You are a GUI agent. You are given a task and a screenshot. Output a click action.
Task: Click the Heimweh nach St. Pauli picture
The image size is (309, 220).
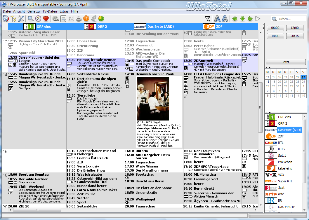coord(153,99)
